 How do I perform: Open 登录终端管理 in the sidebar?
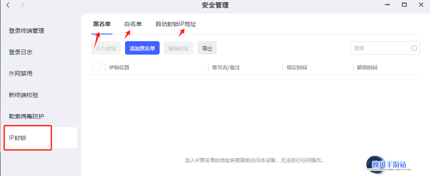pyautogui.click(x=27, y=31)
